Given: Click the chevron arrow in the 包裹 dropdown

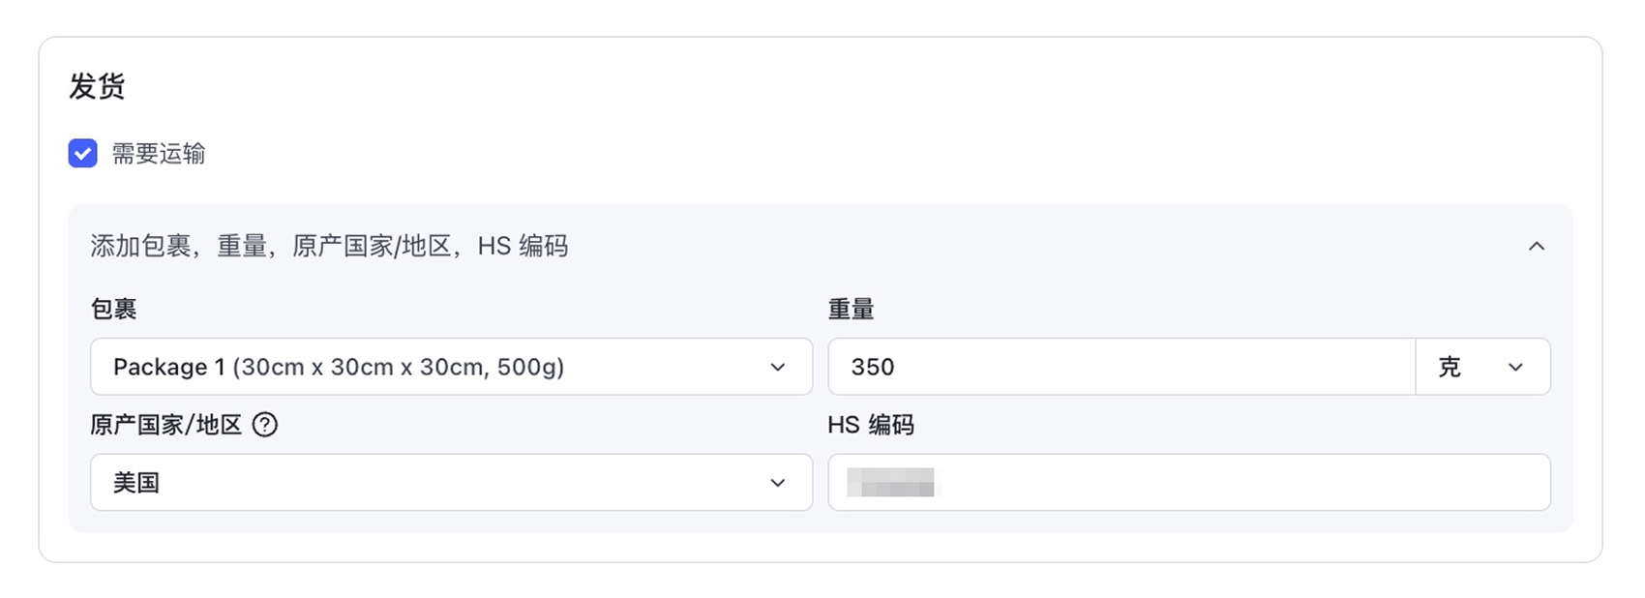Looking at the screenshot, I should 777,367.
